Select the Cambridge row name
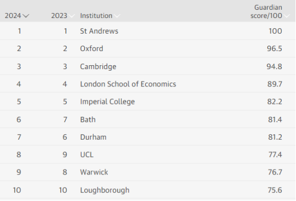 [98, 66]
